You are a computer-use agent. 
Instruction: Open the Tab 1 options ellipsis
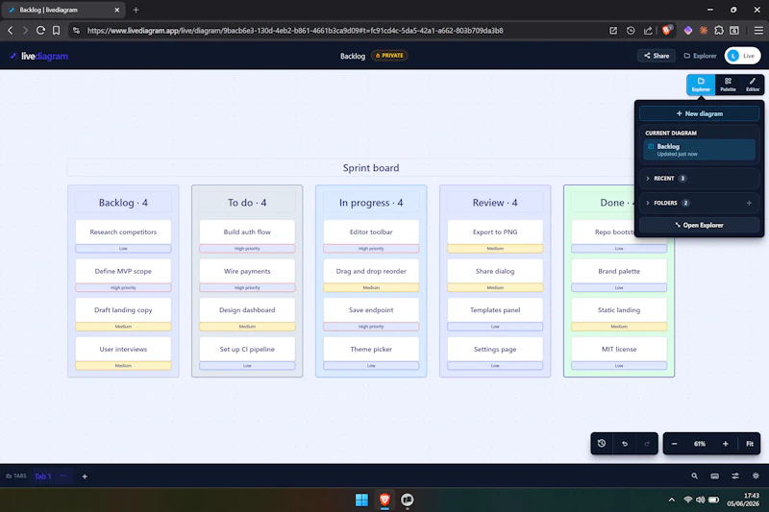point(62,475)
